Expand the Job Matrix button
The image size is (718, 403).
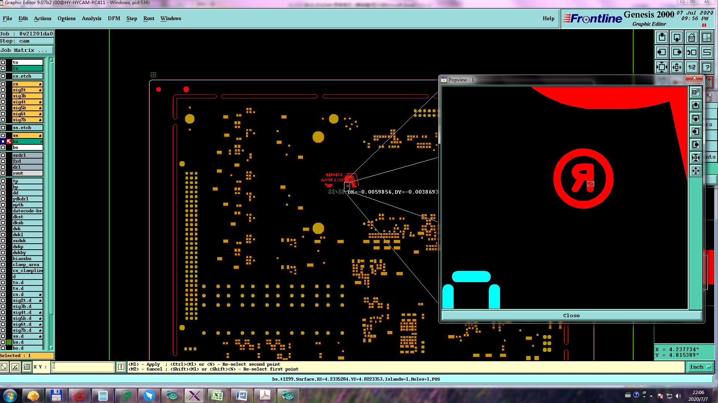tap(27, 50)
